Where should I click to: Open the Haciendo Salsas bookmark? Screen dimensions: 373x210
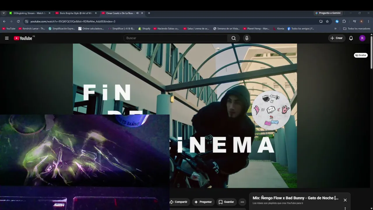point(166,29)
